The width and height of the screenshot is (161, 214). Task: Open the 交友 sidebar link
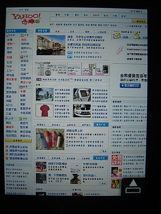[23, 70]
